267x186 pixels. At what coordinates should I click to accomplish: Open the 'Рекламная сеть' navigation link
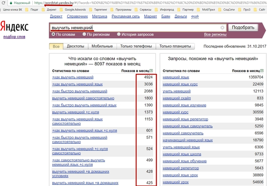click(x=125, y=16)
